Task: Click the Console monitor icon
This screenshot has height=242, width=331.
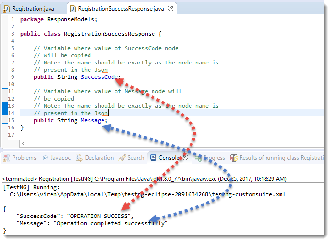Action: coord(153,158)
